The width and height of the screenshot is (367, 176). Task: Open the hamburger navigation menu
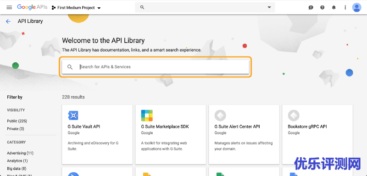9,7
